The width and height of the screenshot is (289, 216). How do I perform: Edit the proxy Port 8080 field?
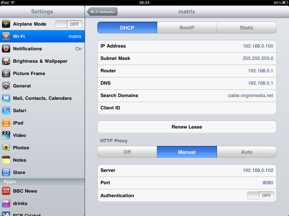coord(187,183)
